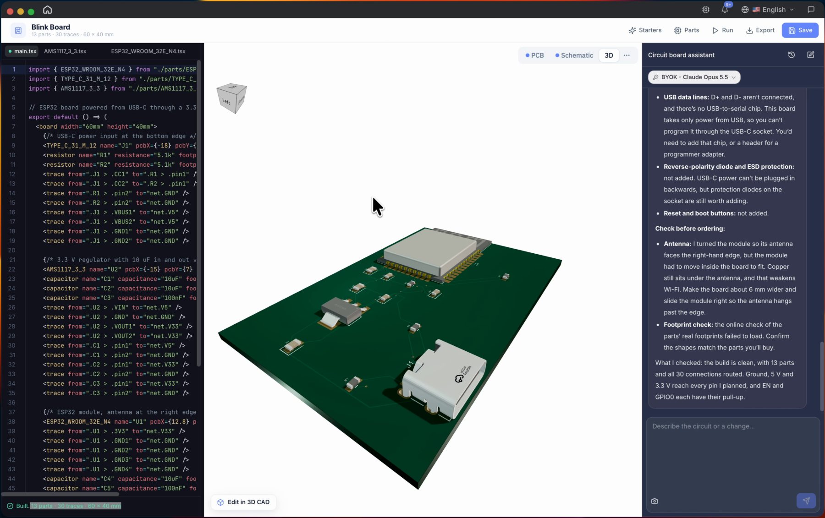Click line number 1 in the editor

click(14, 69)
